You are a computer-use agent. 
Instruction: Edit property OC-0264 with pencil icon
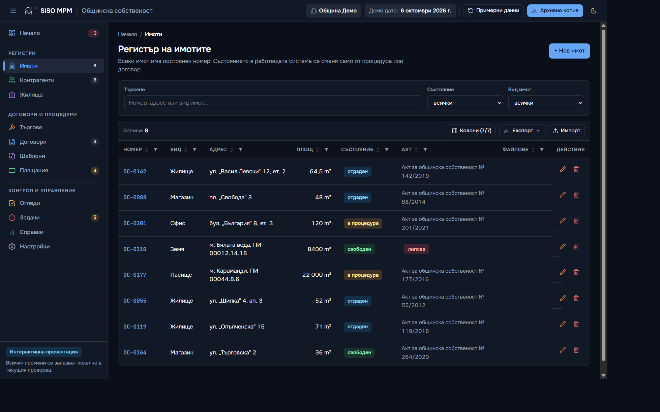click(563, 350)
